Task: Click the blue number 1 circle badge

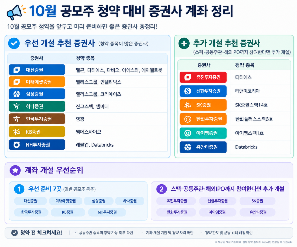Action: click(19, 189)
